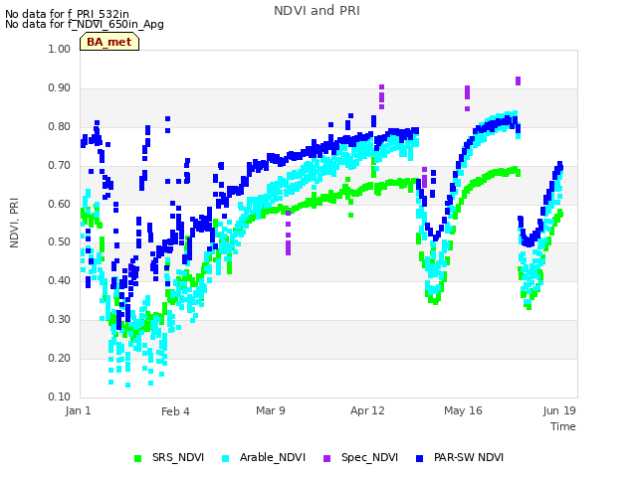
Task: Click the 'No data for f_NDVI_650in_Apg' message
Action: (85, 24)
